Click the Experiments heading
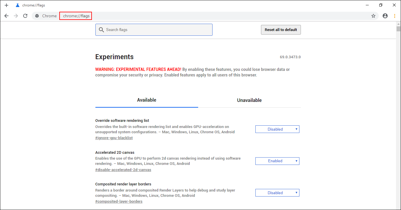This screenshot has width=401, height=210. [x=114, y=57]
